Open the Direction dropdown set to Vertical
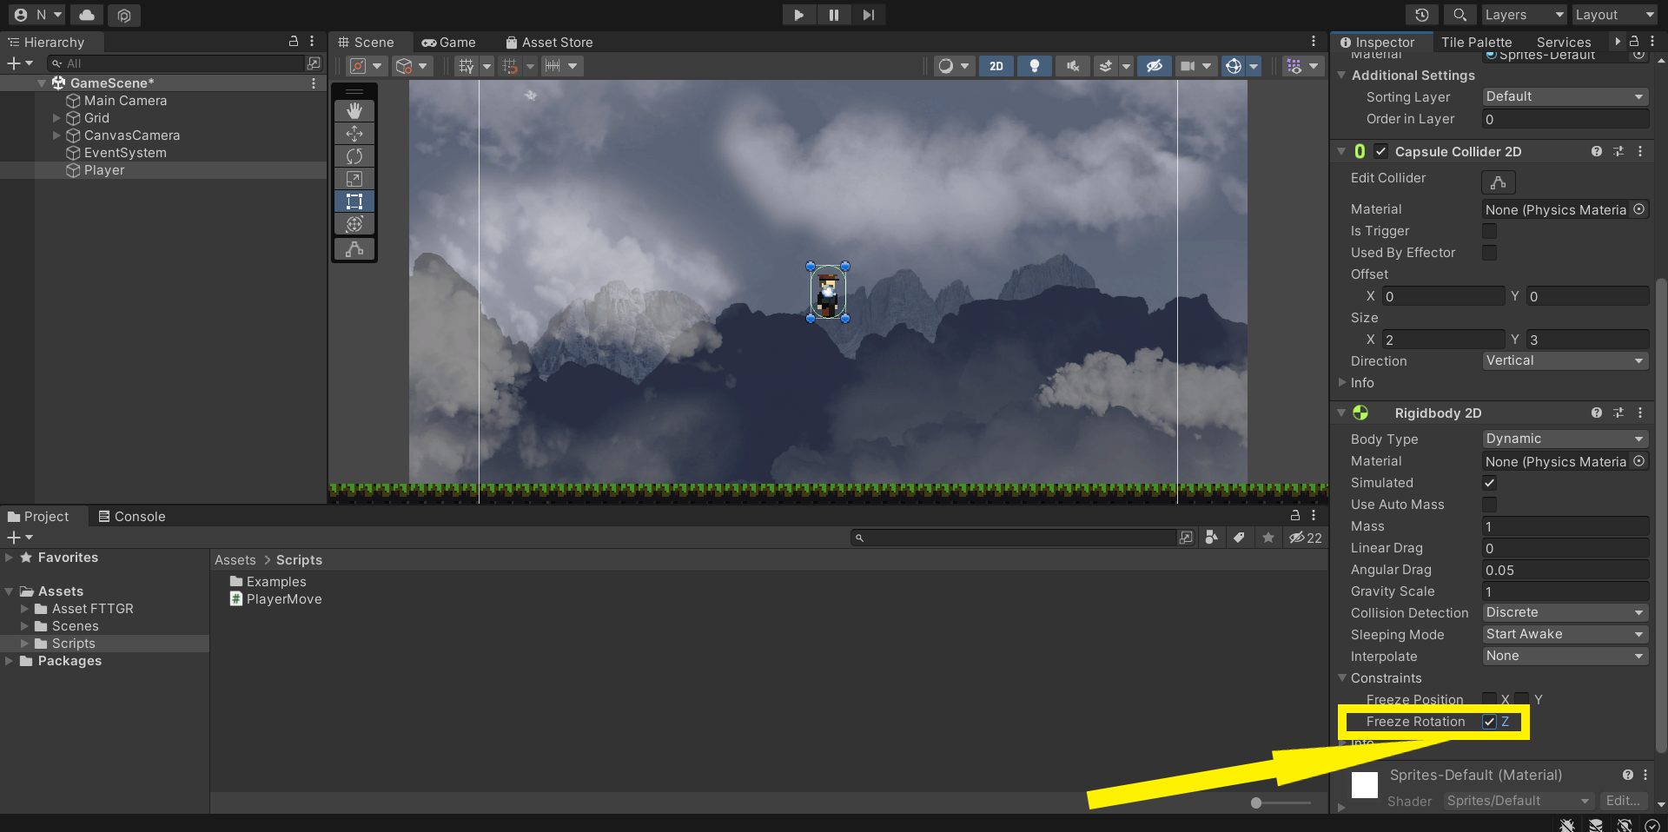 point(1565,360)
